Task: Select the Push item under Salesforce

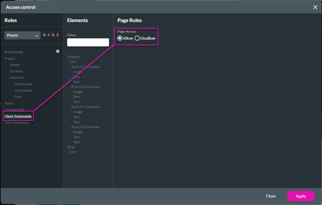Action: point(18,97)
